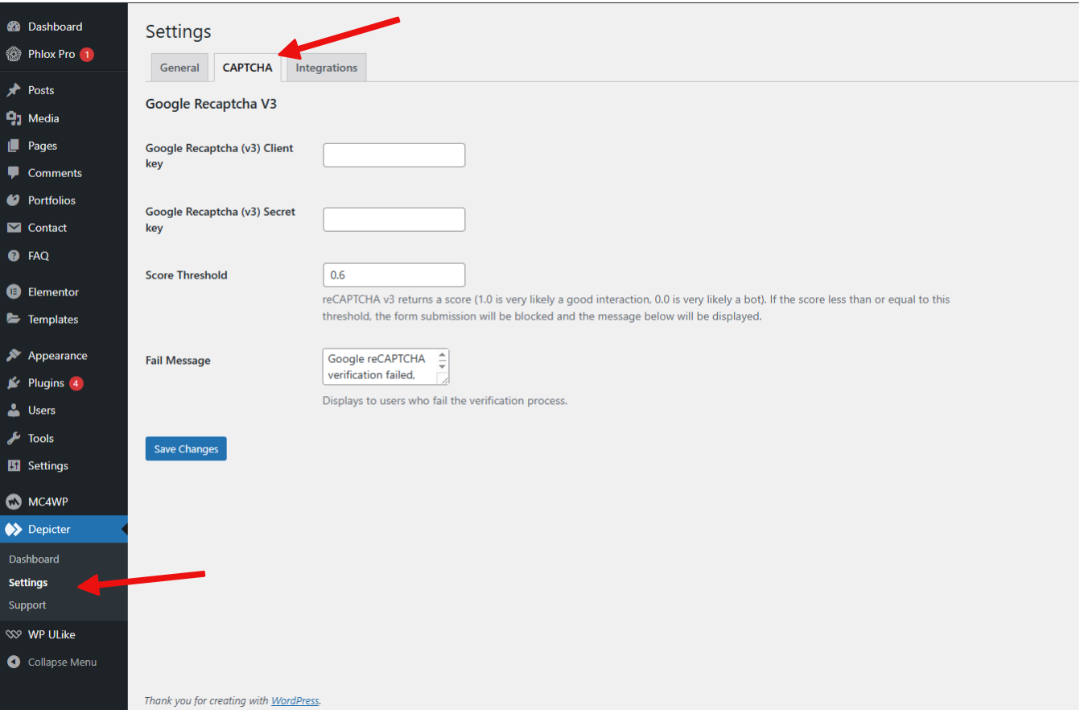Image resolution: width=1080 pixels, height=710 pixels.
Task: Click the WP ULike heart icon
Action: (x=13, y=634)
